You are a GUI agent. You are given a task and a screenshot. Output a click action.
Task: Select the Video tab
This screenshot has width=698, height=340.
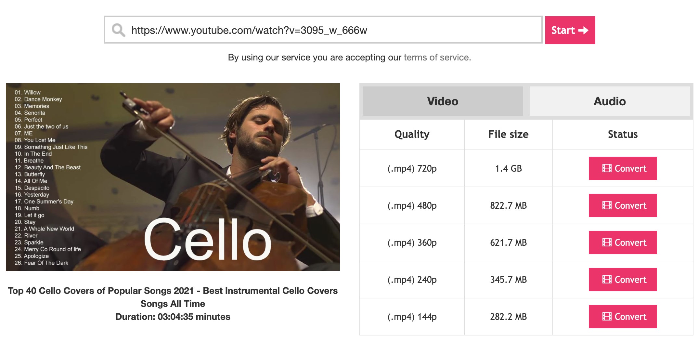(x=443, y=101)
